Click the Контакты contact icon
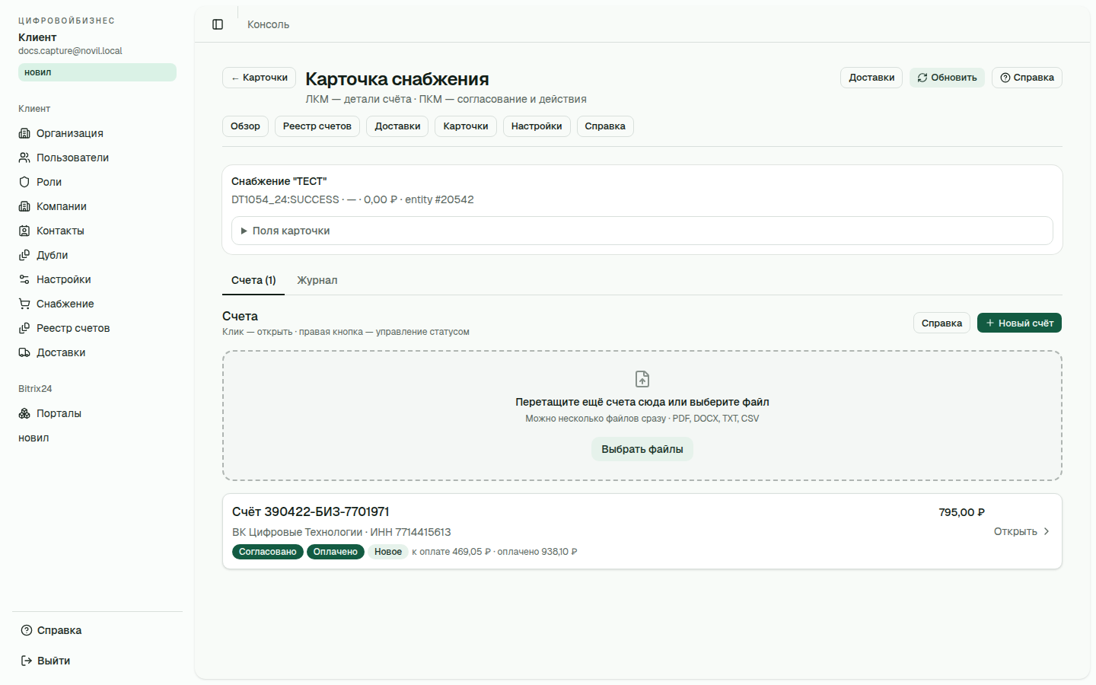The height and width of the screenshot is (685, 1096). [x=24, y=231]
